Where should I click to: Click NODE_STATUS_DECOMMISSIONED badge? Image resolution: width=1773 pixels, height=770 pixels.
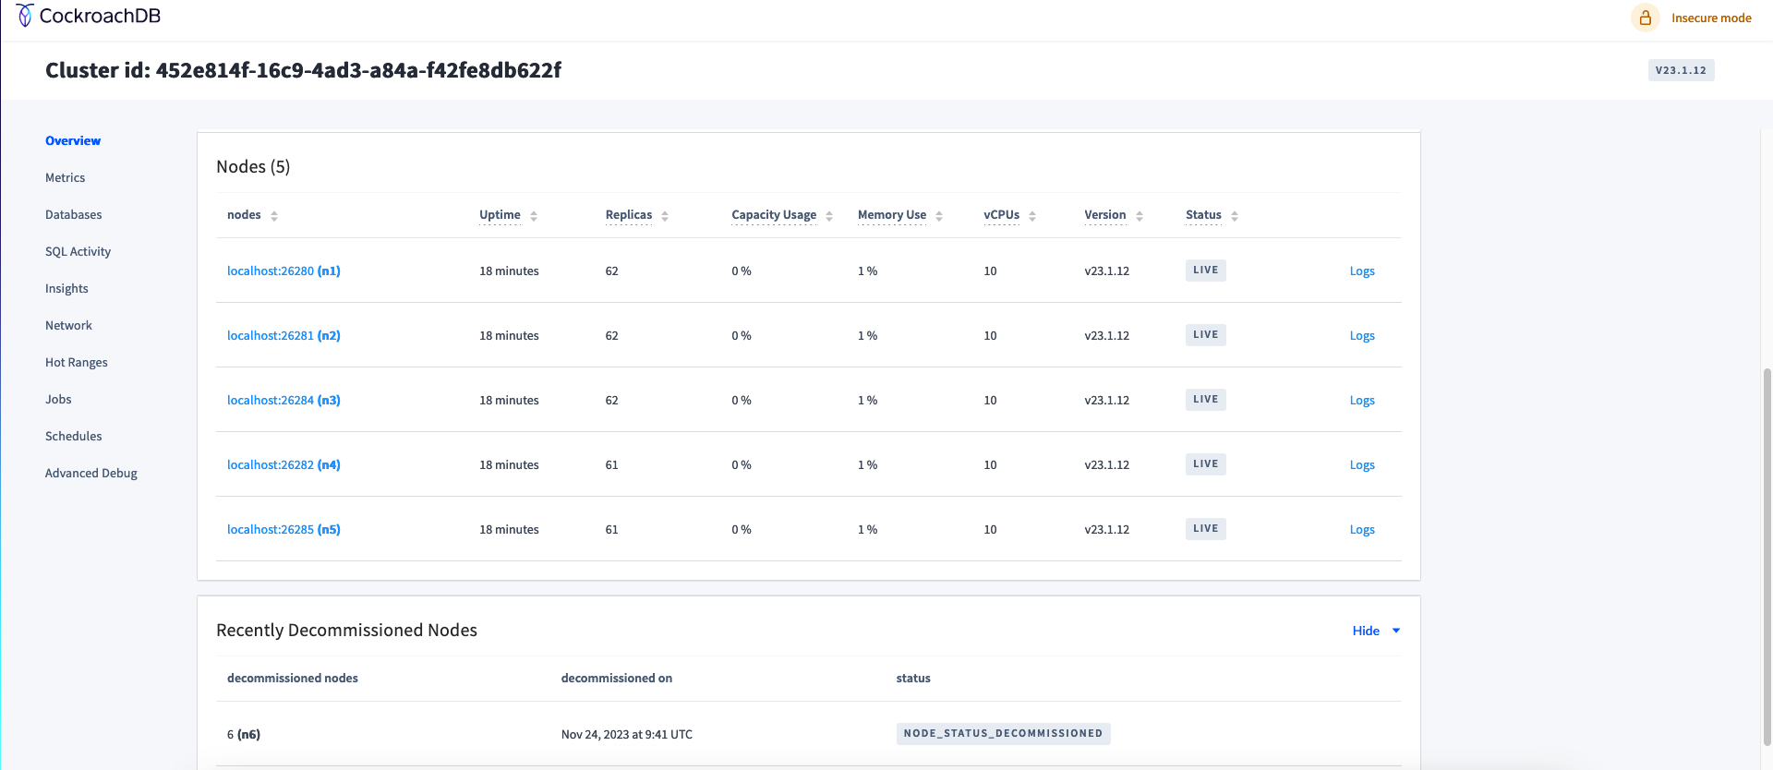point(1003,733)
